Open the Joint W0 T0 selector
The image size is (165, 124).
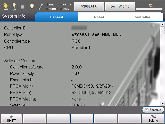point(120,6)
